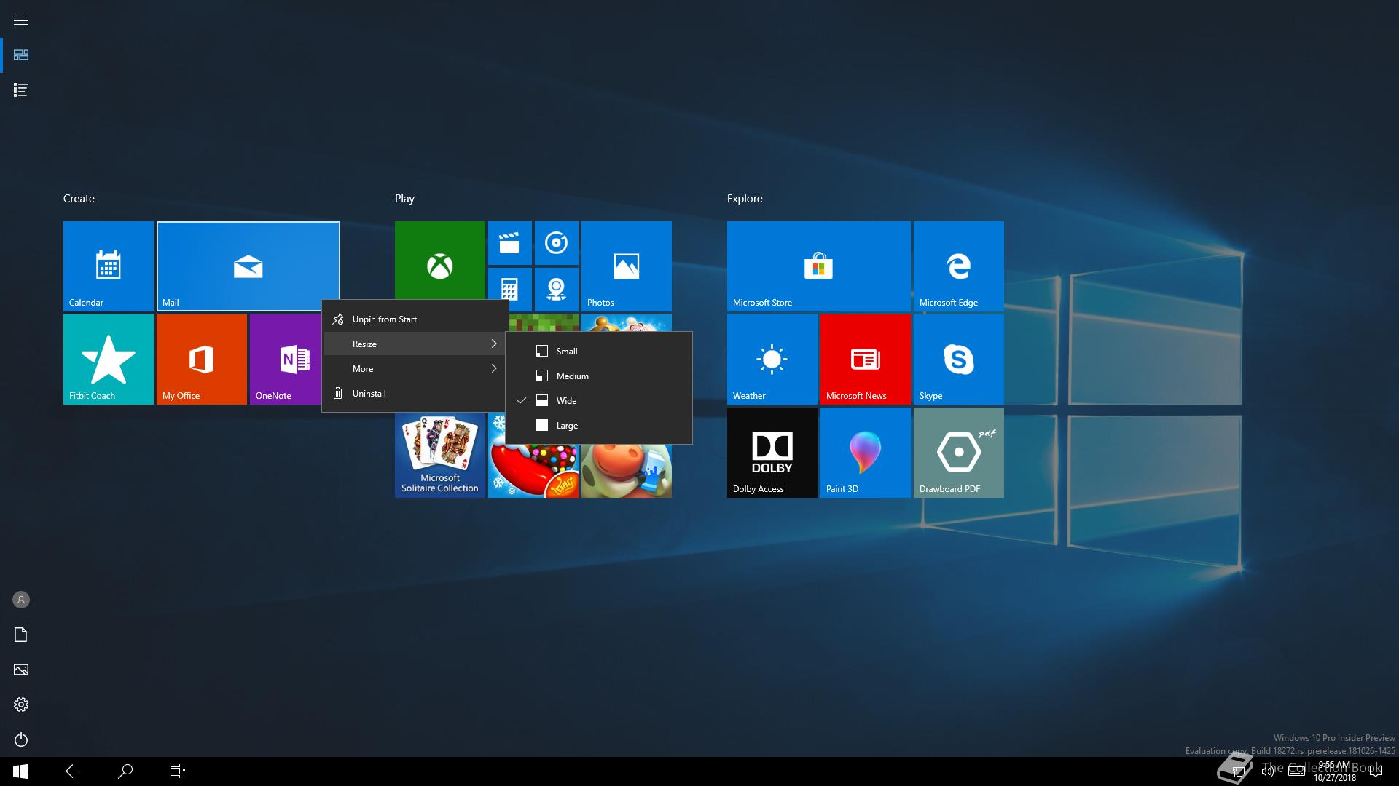Image resolution: width=1399 pixels, height=786 pixels.
Task: Open the Microsoft News tile
Action: (x=866, y=360)
